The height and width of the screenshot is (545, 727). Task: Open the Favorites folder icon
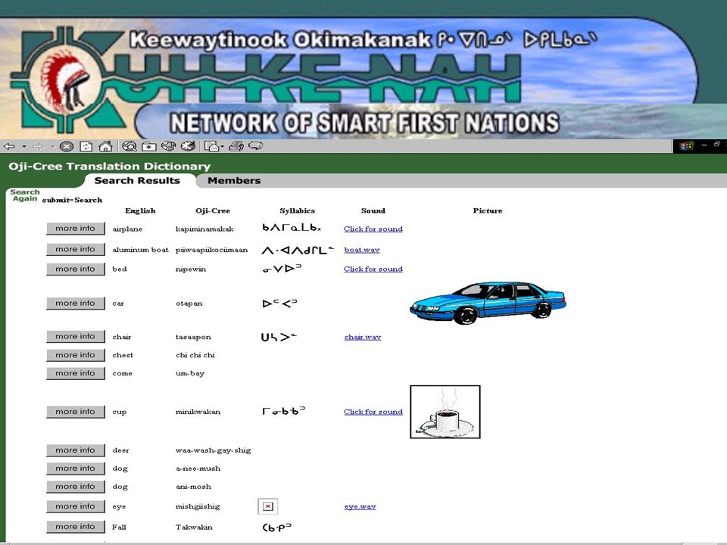pos(149,146)
